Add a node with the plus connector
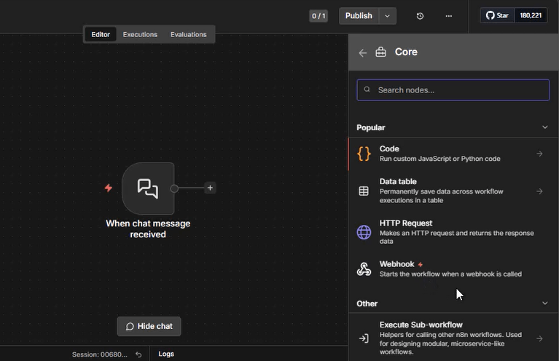Image resolution: width=559 pixels, height=361 pixels. click(x=210, y=188)
